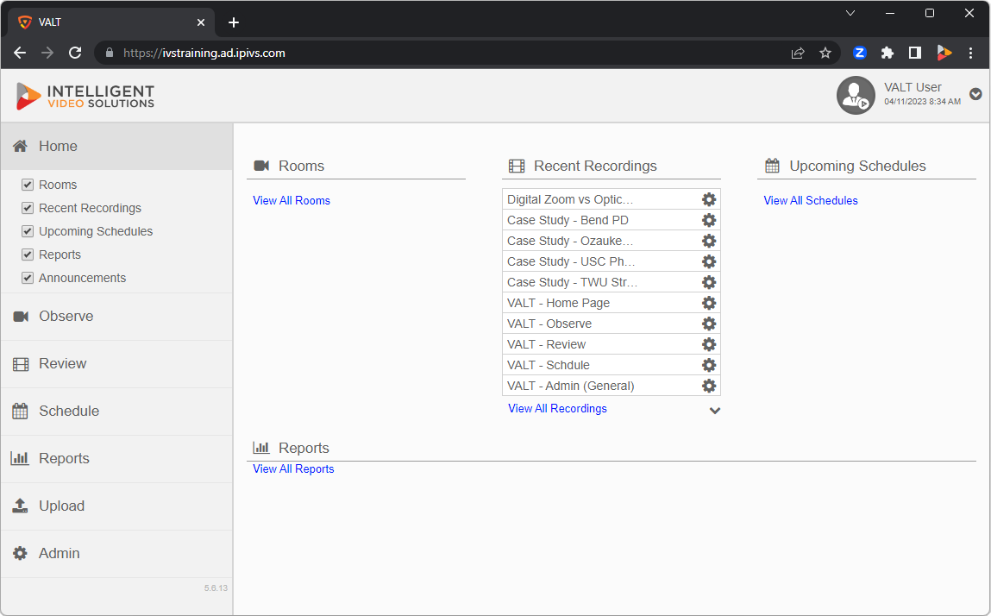991x616 pixels.
Task: Click the Observe camera icon in sidebar
Action: 21,317
